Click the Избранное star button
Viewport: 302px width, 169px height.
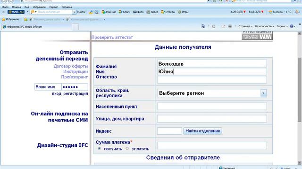(10, 19)
